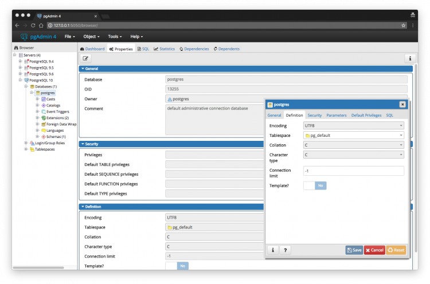
Task: Open the Help menu
Action: 136,37
